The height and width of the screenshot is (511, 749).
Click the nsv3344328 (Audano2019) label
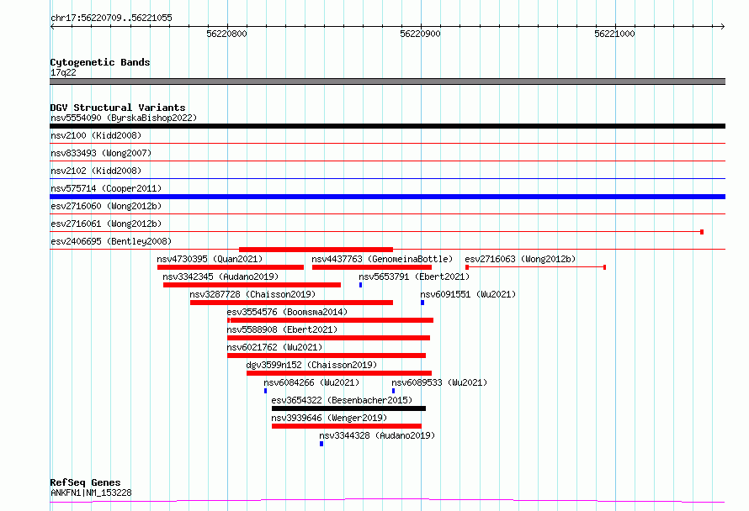[377, 435]
